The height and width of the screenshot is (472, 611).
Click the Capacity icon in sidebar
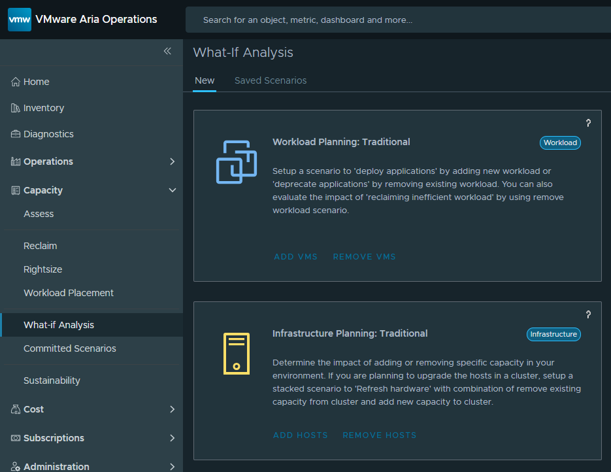click(x=16, y=190)
